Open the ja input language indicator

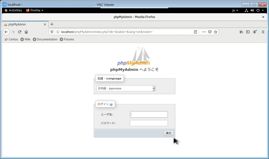235,10
